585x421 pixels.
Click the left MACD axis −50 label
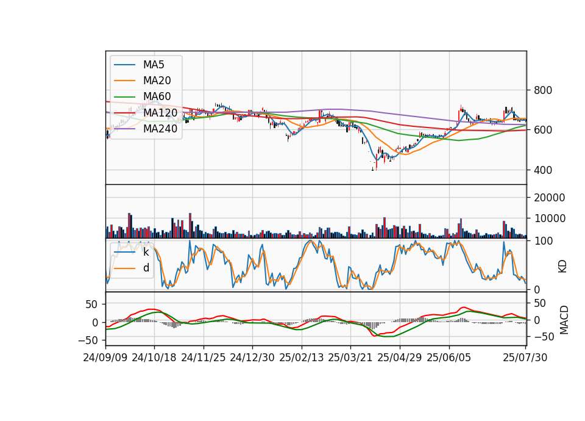pyautogui.click(x=88, y=340)
